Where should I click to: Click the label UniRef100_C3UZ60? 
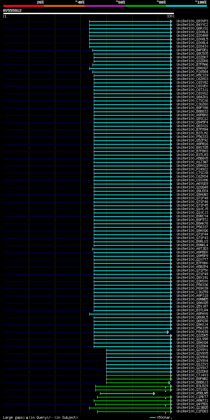(x=192, y=104)
